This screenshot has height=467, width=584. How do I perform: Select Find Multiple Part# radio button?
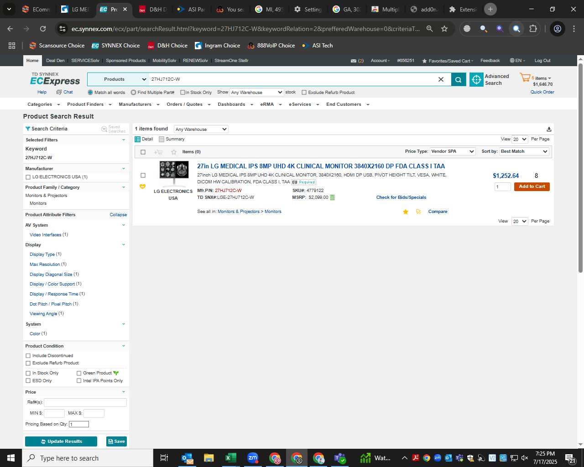click(x=133, y=93)
